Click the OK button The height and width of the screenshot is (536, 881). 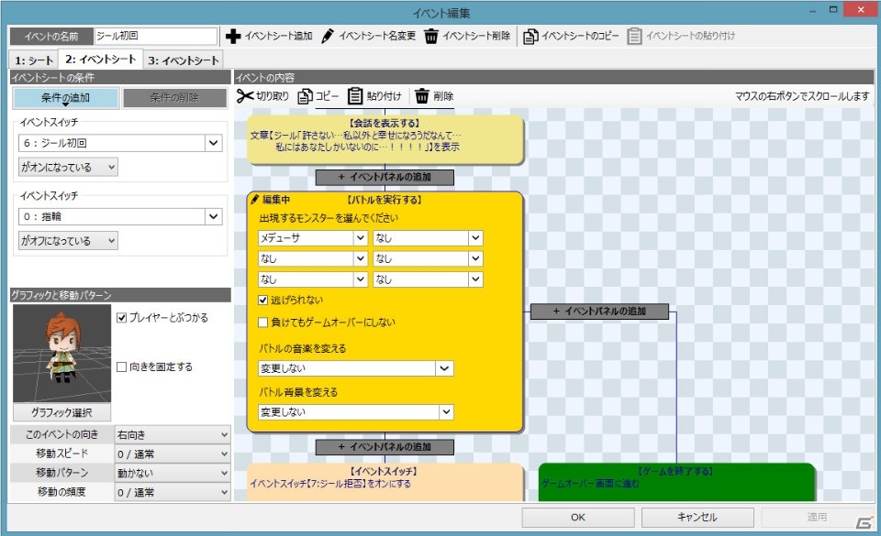tap(578, 518)
